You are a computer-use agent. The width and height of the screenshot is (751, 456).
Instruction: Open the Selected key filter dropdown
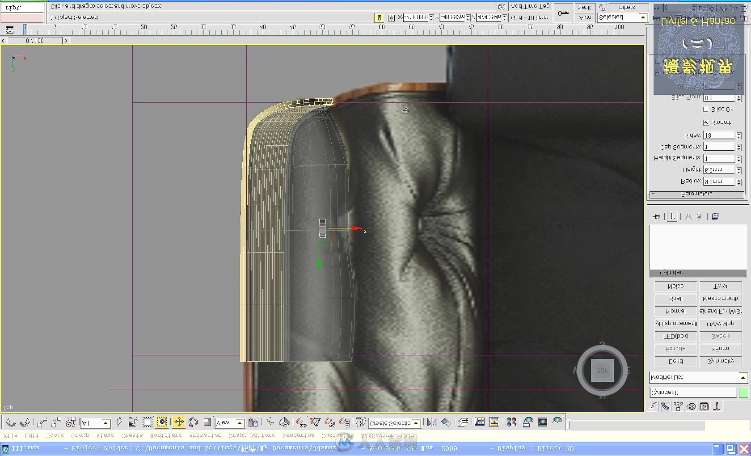tap(622, 17)
